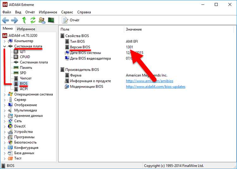The image size is (237, 169).
Task: Click the Компьютер computer icon
Action: (x=10, y=41)
